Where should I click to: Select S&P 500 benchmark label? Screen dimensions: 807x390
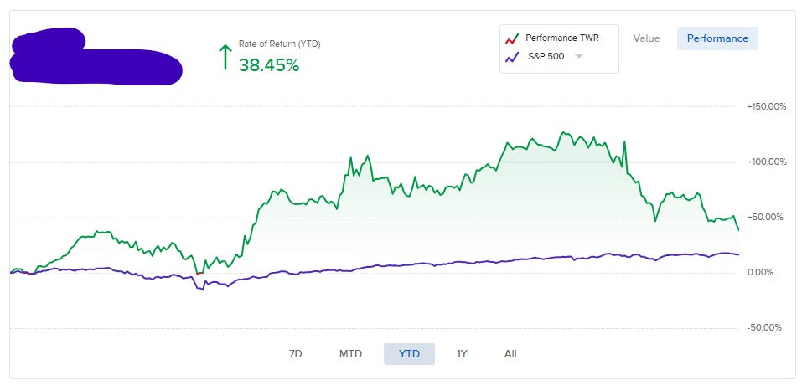pos(546,57)
